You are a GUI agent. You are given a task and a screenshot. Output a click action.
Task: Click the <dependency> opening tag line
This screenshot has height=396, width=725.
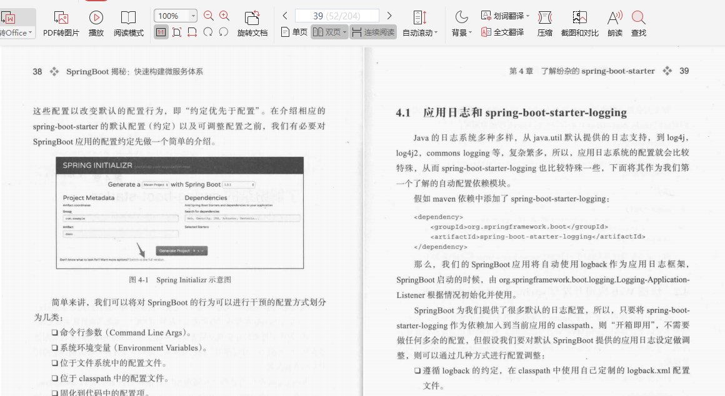click(438, 217)
